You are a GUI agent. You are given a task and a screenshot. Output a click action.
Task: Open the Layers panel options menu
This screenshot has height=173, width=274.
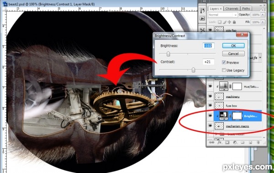(x=263, y=10)
